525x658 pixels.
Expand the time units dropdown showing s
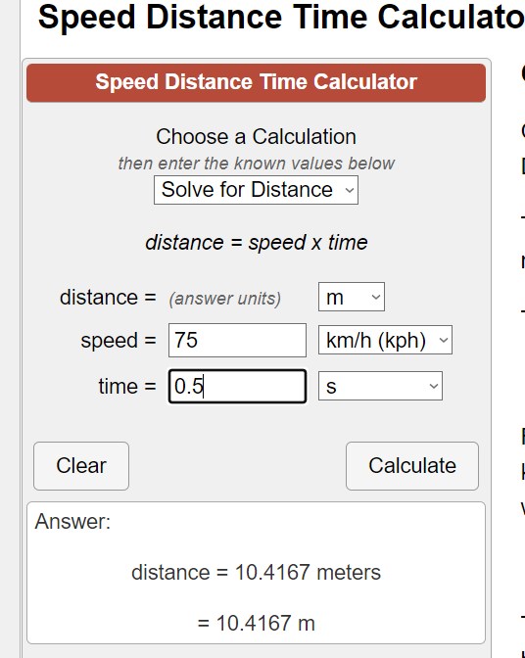tap(380, 386)
